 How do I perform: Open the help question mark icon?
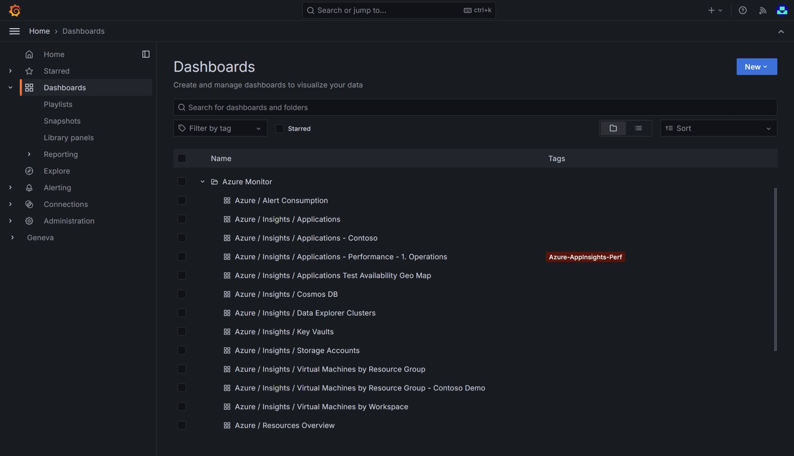742,10
